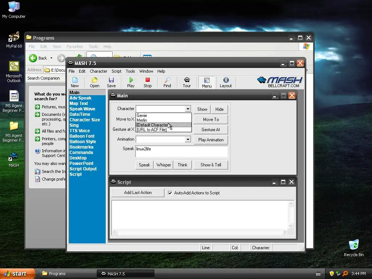The width and height of the screenshot is (372, 279).
Task: Select Adv Speak in the sidebar
Action: point(80,98)
